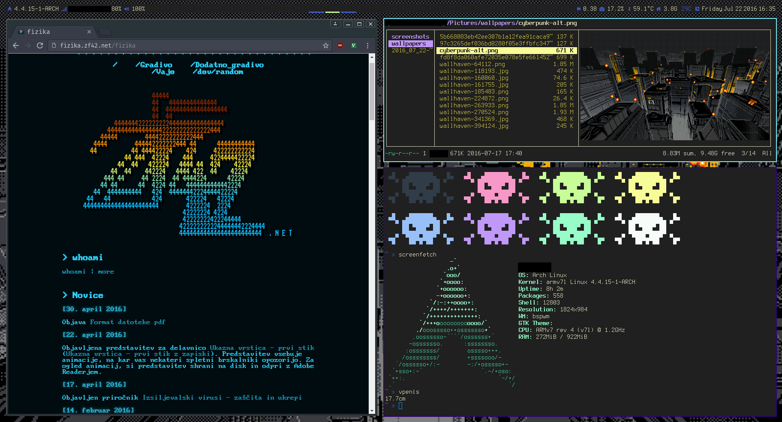
Task: Click the 59.1°C temperature indicator
Action: [x=641, y=9]
